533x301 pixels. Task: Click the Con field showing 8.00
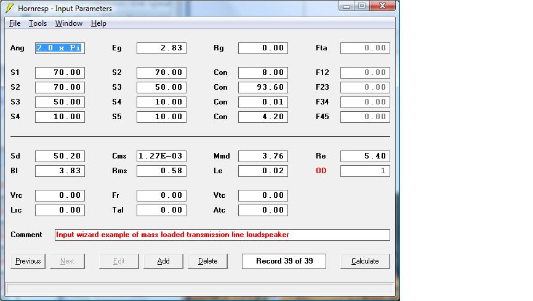click(263, 72)
